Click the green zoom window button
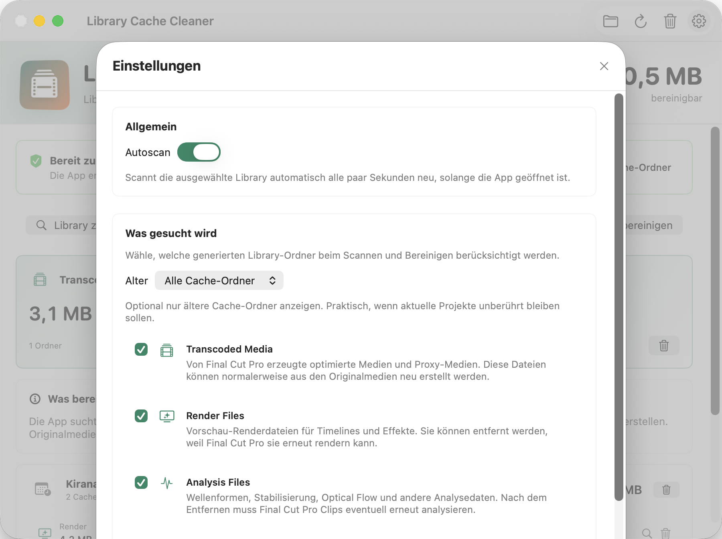Screen dimensions: 722x539 pos(58,21)
